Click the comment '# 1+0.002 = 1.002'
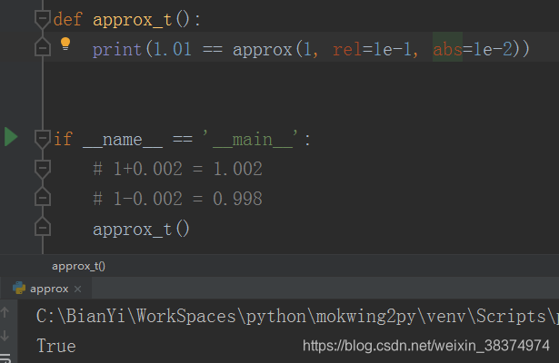The width and height of the screenshot is (559, 363). coord(177,169)
